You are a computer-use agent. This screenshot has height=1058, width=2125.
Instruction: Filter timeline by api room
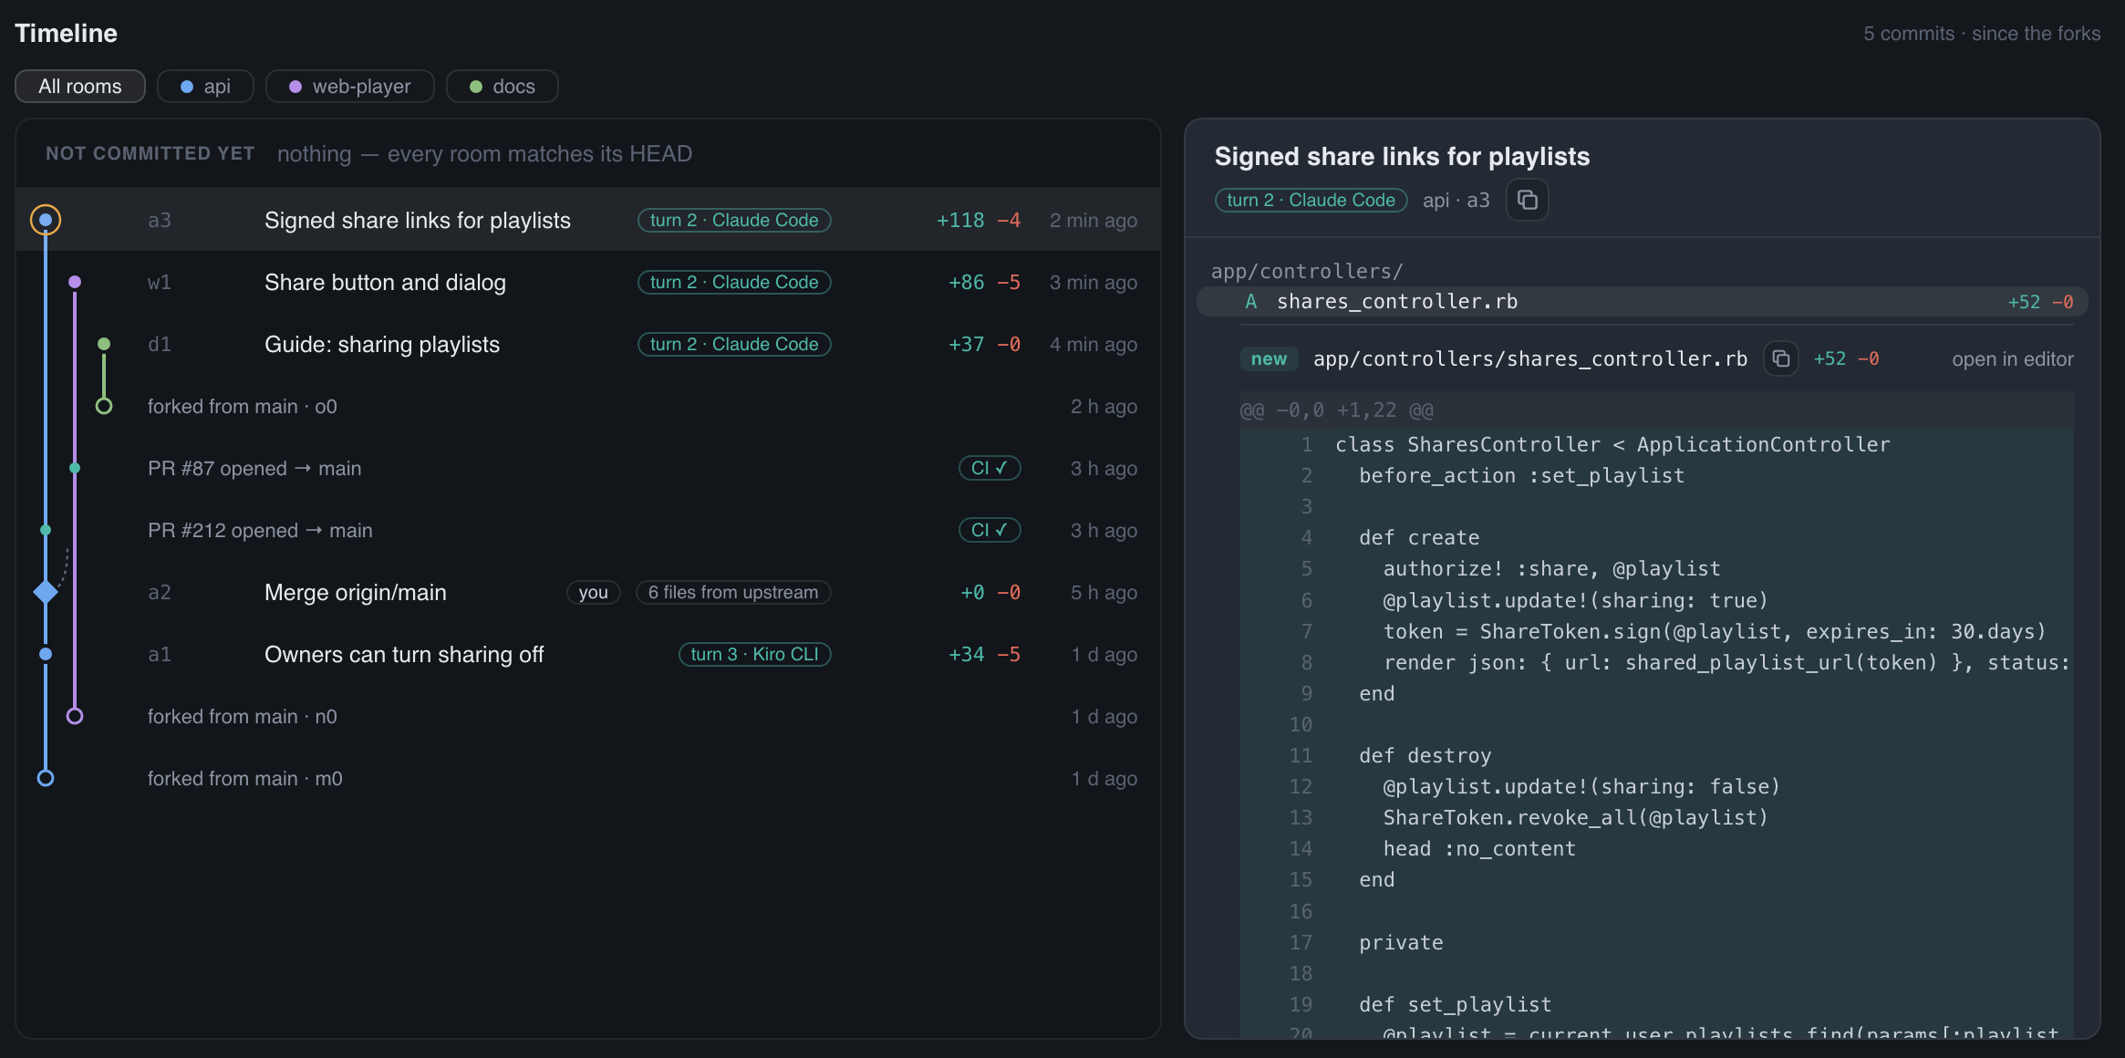click(x=205, y=87)
